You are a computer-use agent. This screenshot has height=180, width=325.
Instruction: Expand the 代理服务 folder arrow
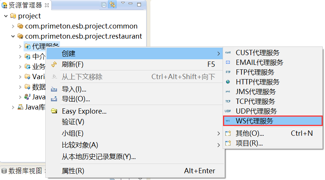20,46
